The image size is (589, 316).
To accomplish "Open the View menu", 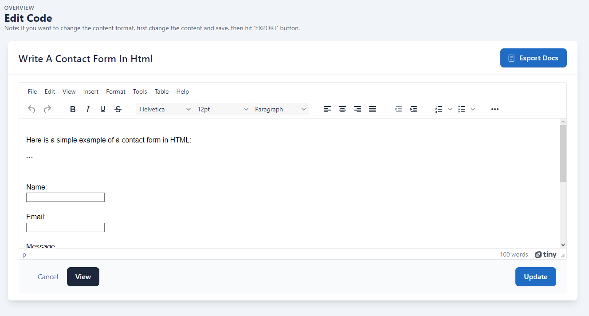I will click(x=69, y=91).
